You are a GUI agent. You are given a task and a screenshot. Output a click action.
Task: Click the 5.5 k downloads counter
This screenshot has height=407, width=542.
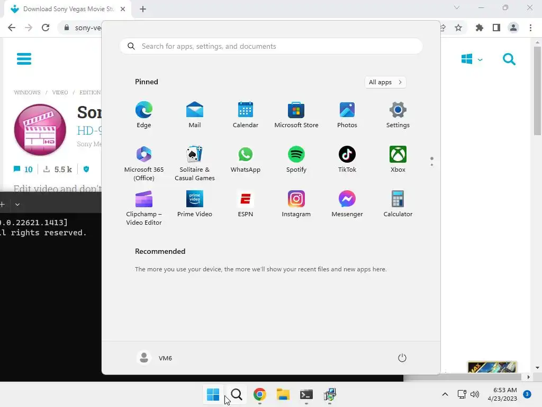[x=57, y=169]
